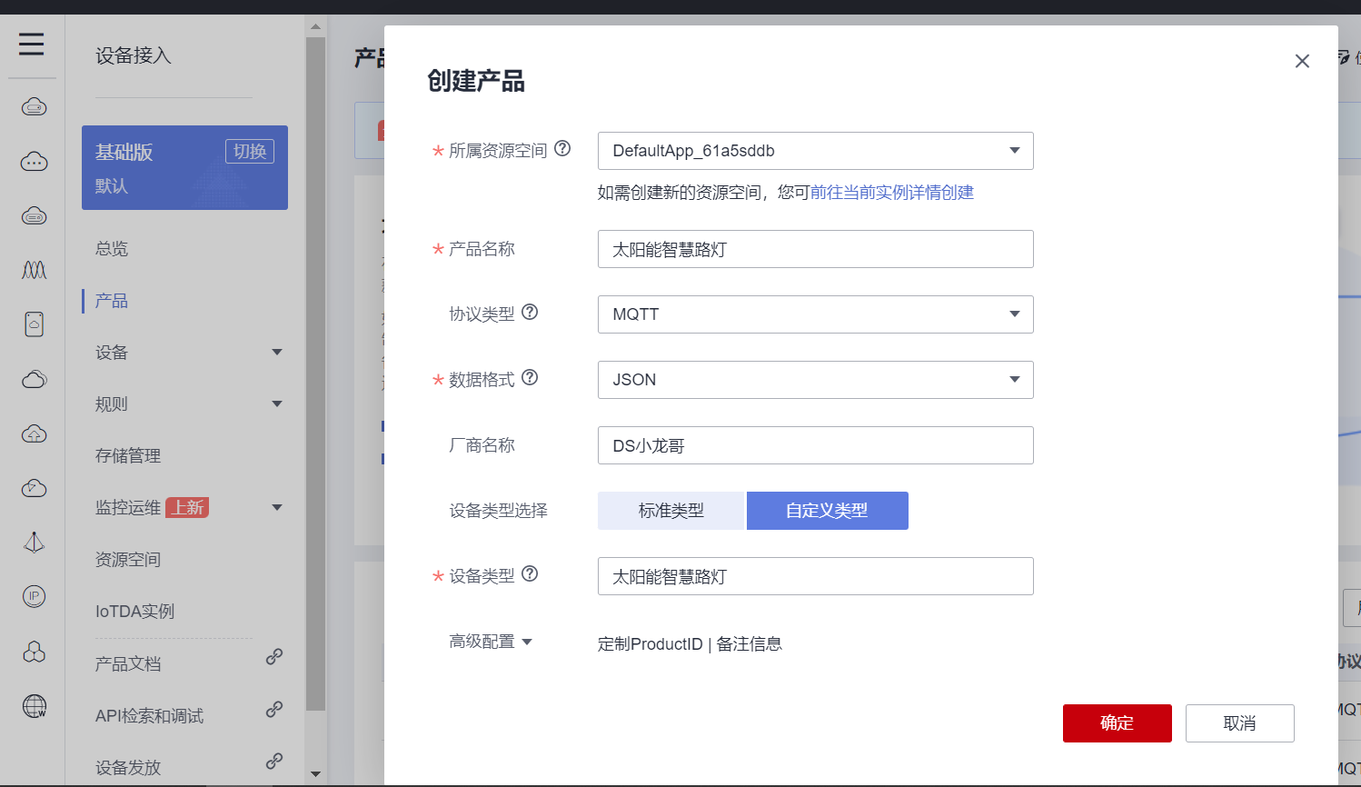Expand 高级配置 section

(491, 643)
